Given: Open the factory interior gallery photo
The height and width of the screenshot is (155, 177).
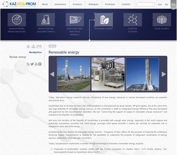Looking at the screenshot, I should point(108,74).
